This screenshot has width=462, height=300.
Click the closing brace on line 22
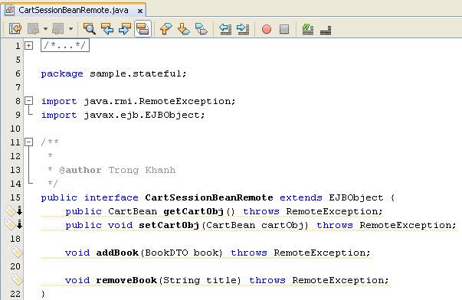click(44, 294)
